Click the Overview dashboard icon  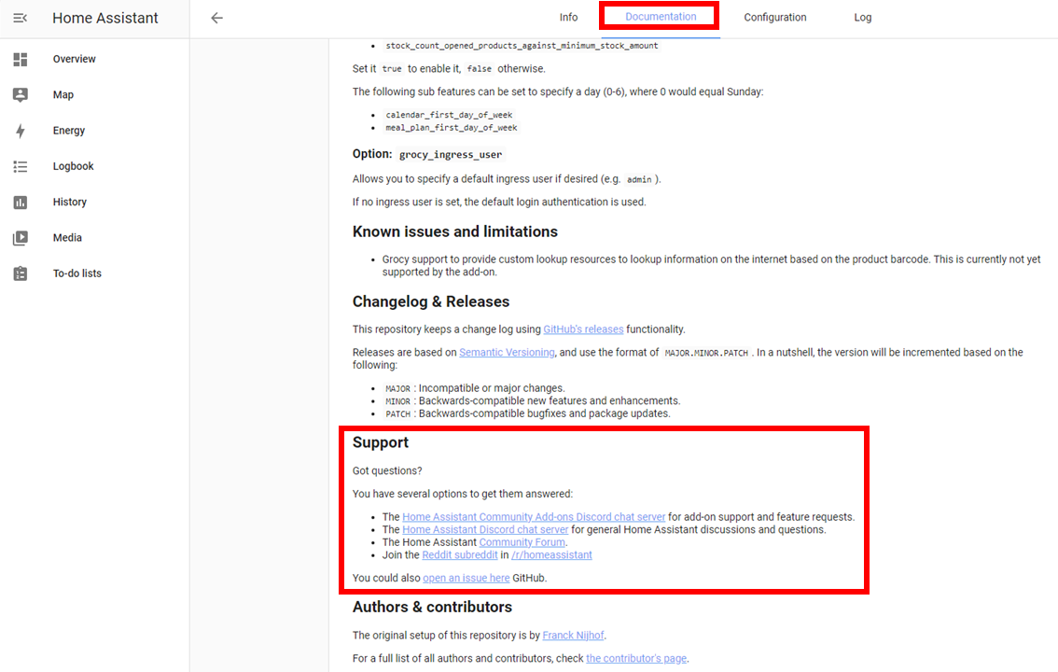tap(21, 60)
